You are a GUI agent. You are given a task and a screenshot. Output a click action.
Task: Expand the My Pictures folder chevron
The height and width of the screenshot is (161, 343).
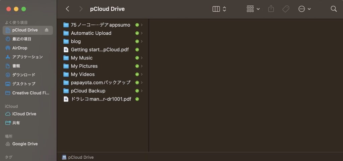(x=142, y=66)
